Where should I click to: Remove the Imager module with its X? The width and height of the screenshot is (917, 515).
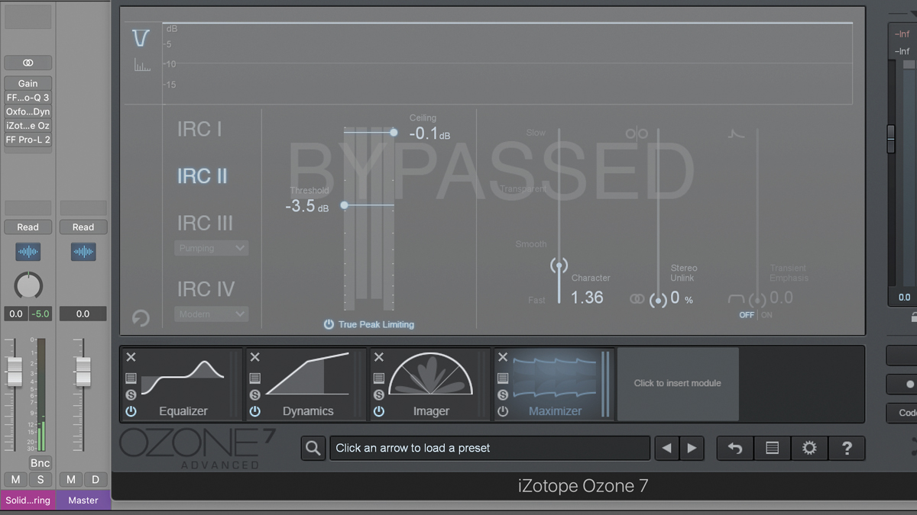click(x=378, y=357)
